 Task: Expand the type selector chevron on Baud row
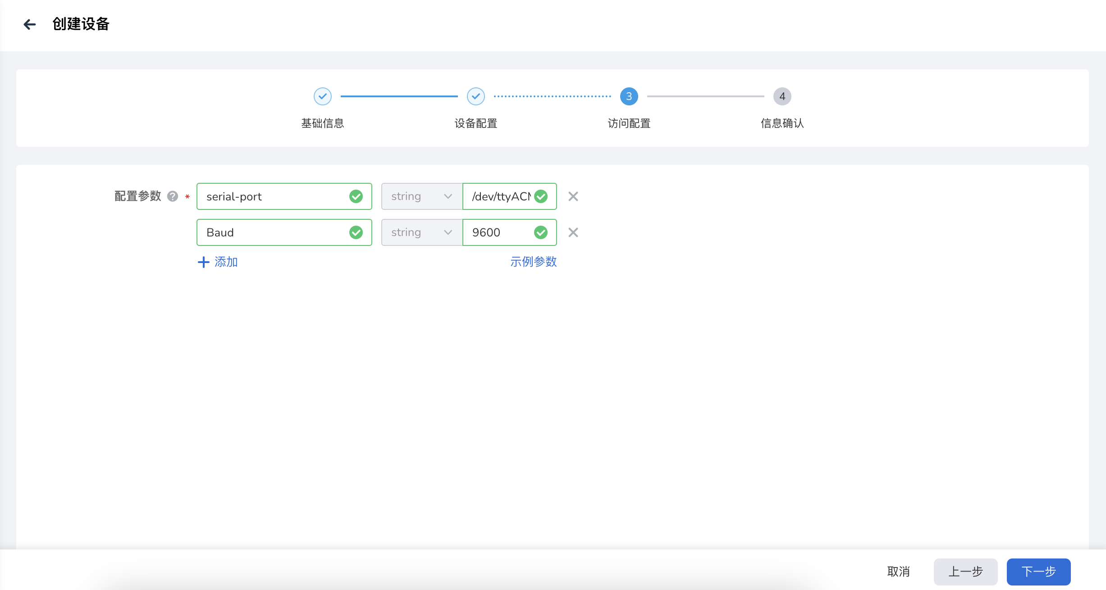click(x=448, y=232)
